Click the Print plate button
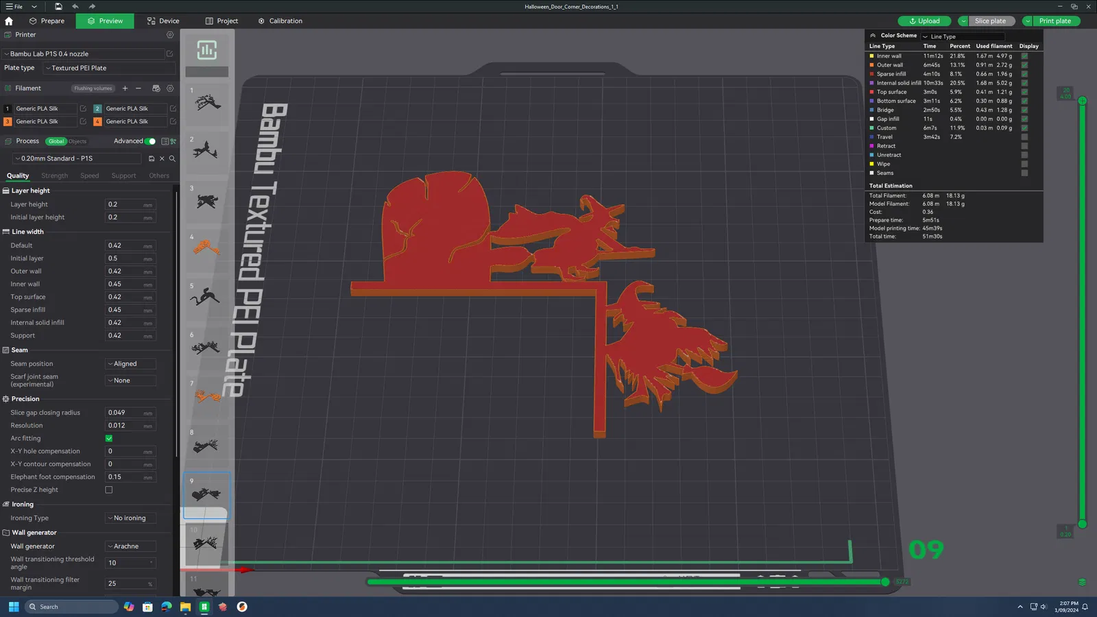This screenshot has height=617, width=1097. 1054,21
